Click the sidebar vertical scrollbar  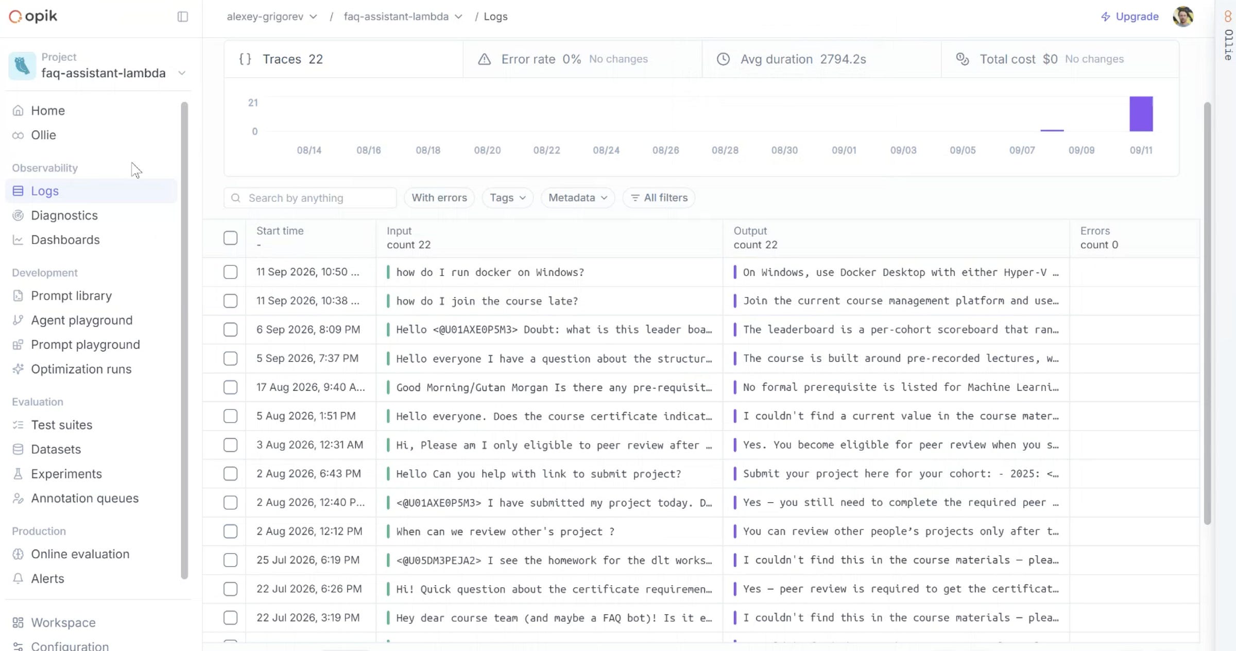coord(184,340)
